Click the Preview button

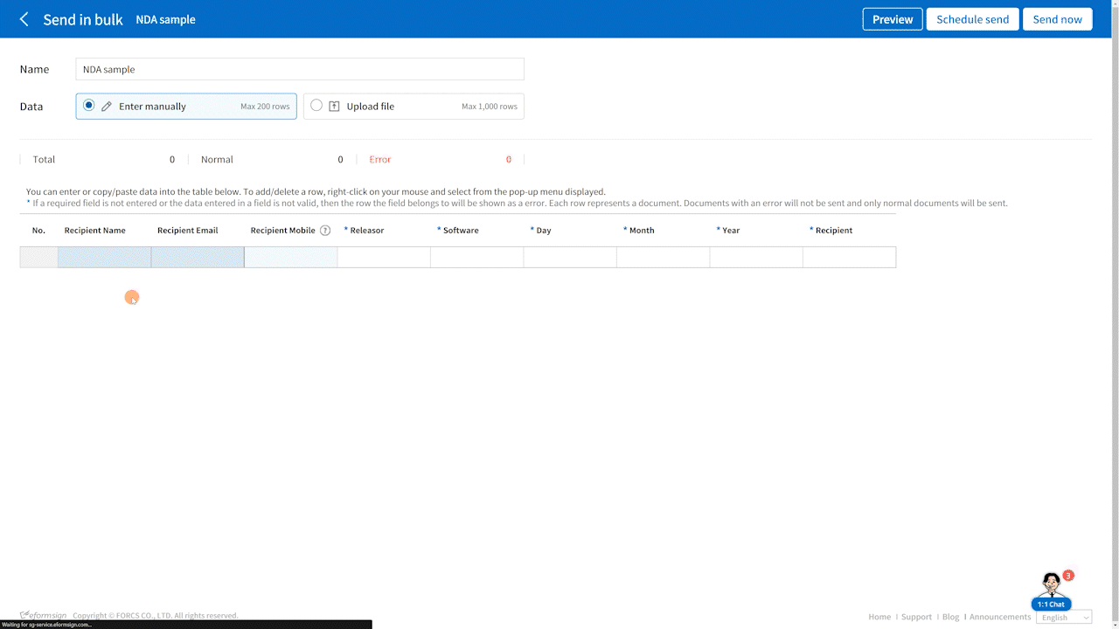tap(893, 19)
